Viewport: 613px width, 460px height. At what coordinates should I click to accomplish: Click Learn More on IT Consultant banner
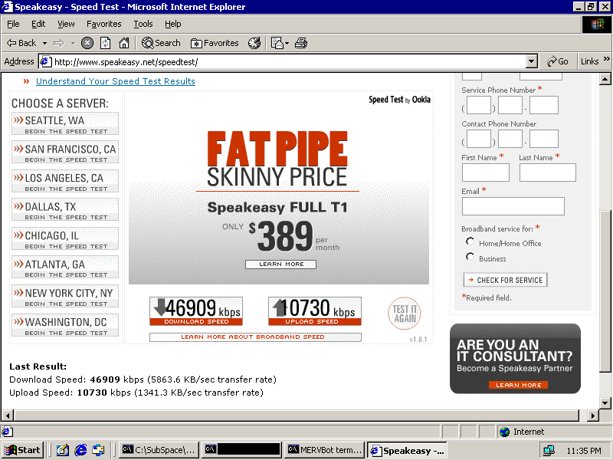pyautogui.click(x=519, y=386)
